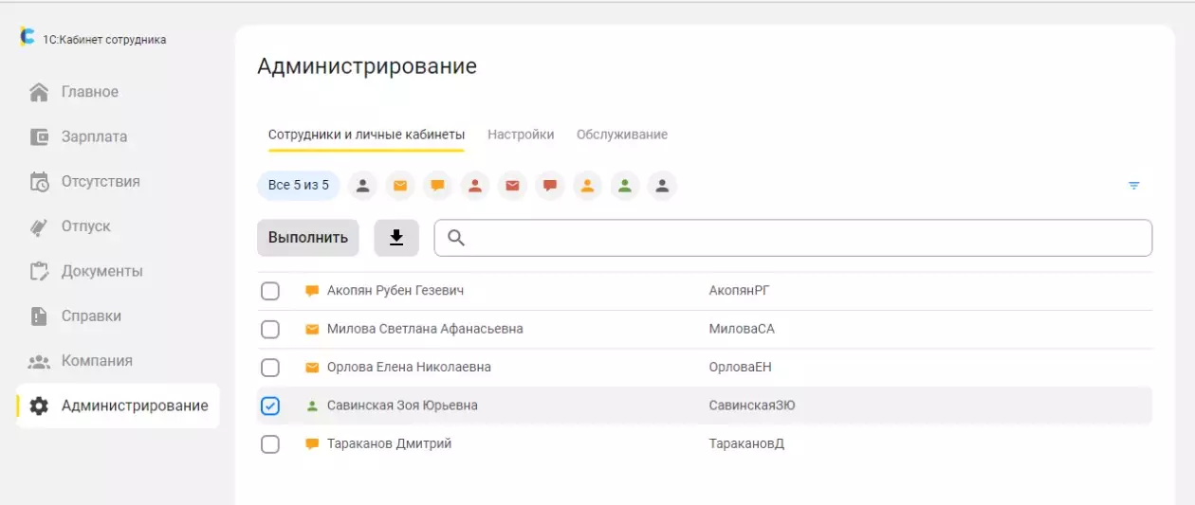Open employee Савинская Зоя Юрьевна

402,406
